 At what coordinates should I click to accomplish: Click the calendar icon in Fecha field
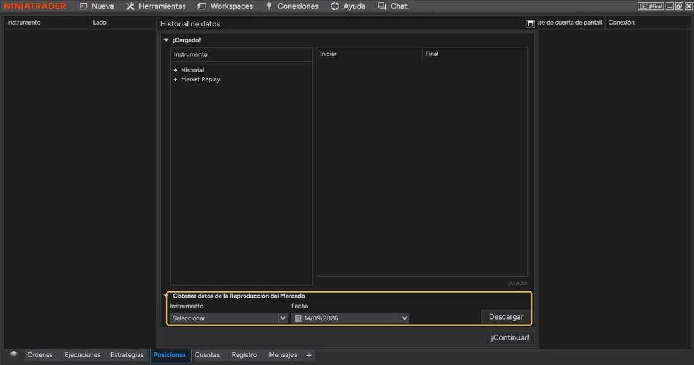coord(298,318)
